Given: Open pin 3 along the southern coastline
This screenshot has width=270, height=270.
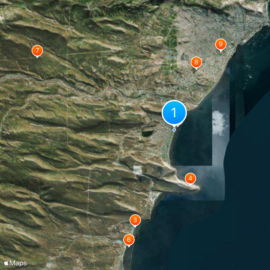Looking at the screenshot, I should [x=135, y=220].
